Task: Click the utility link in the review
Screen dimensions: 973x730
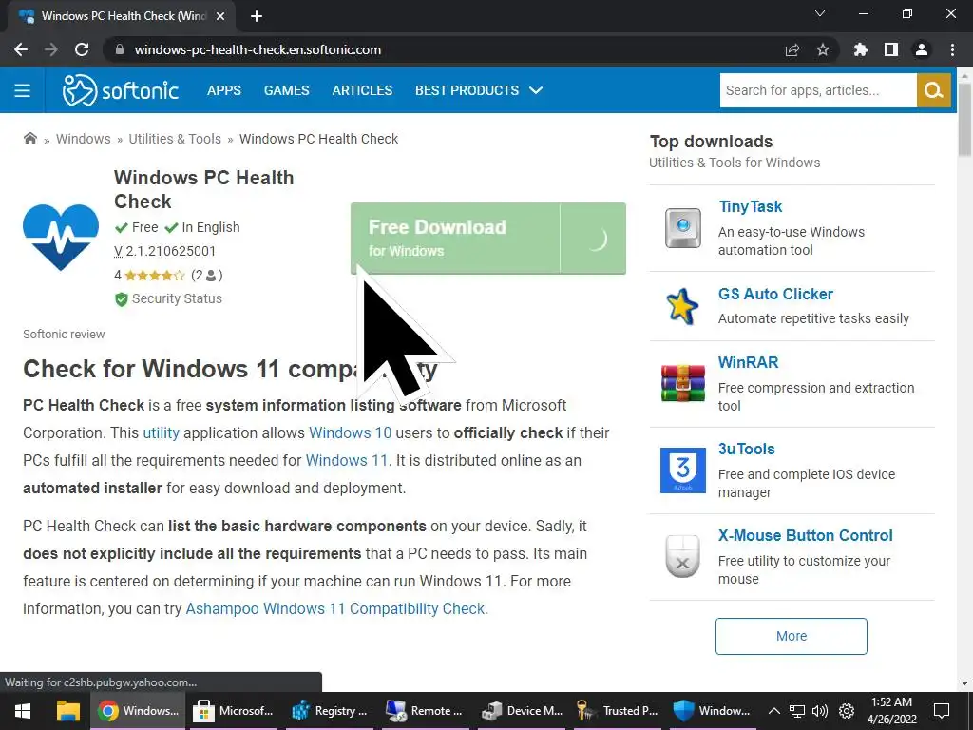Action: 161,432
